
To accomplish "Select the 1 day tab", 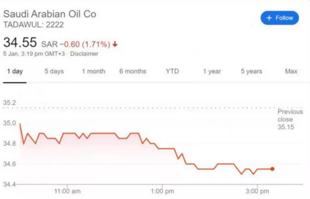I will point(15,71).
